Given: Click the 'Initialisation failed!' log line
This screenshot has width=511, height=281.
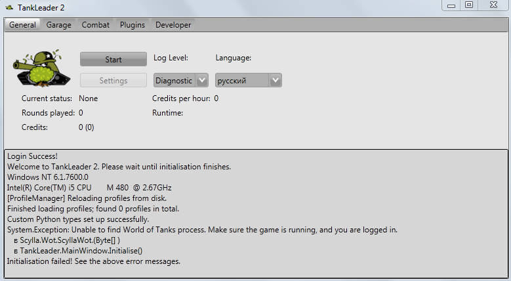Looking at the screenshot, I should point(94,261).
